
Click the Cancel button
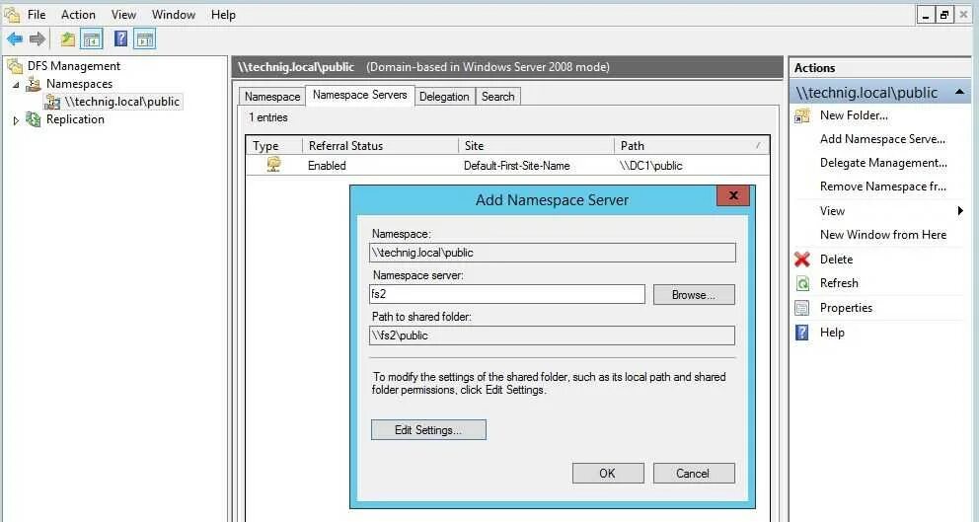(693, 473)
